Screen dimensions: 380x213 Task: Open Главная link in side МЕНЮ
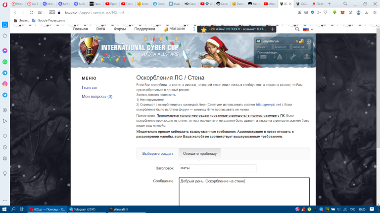click(x=89, y=88)
